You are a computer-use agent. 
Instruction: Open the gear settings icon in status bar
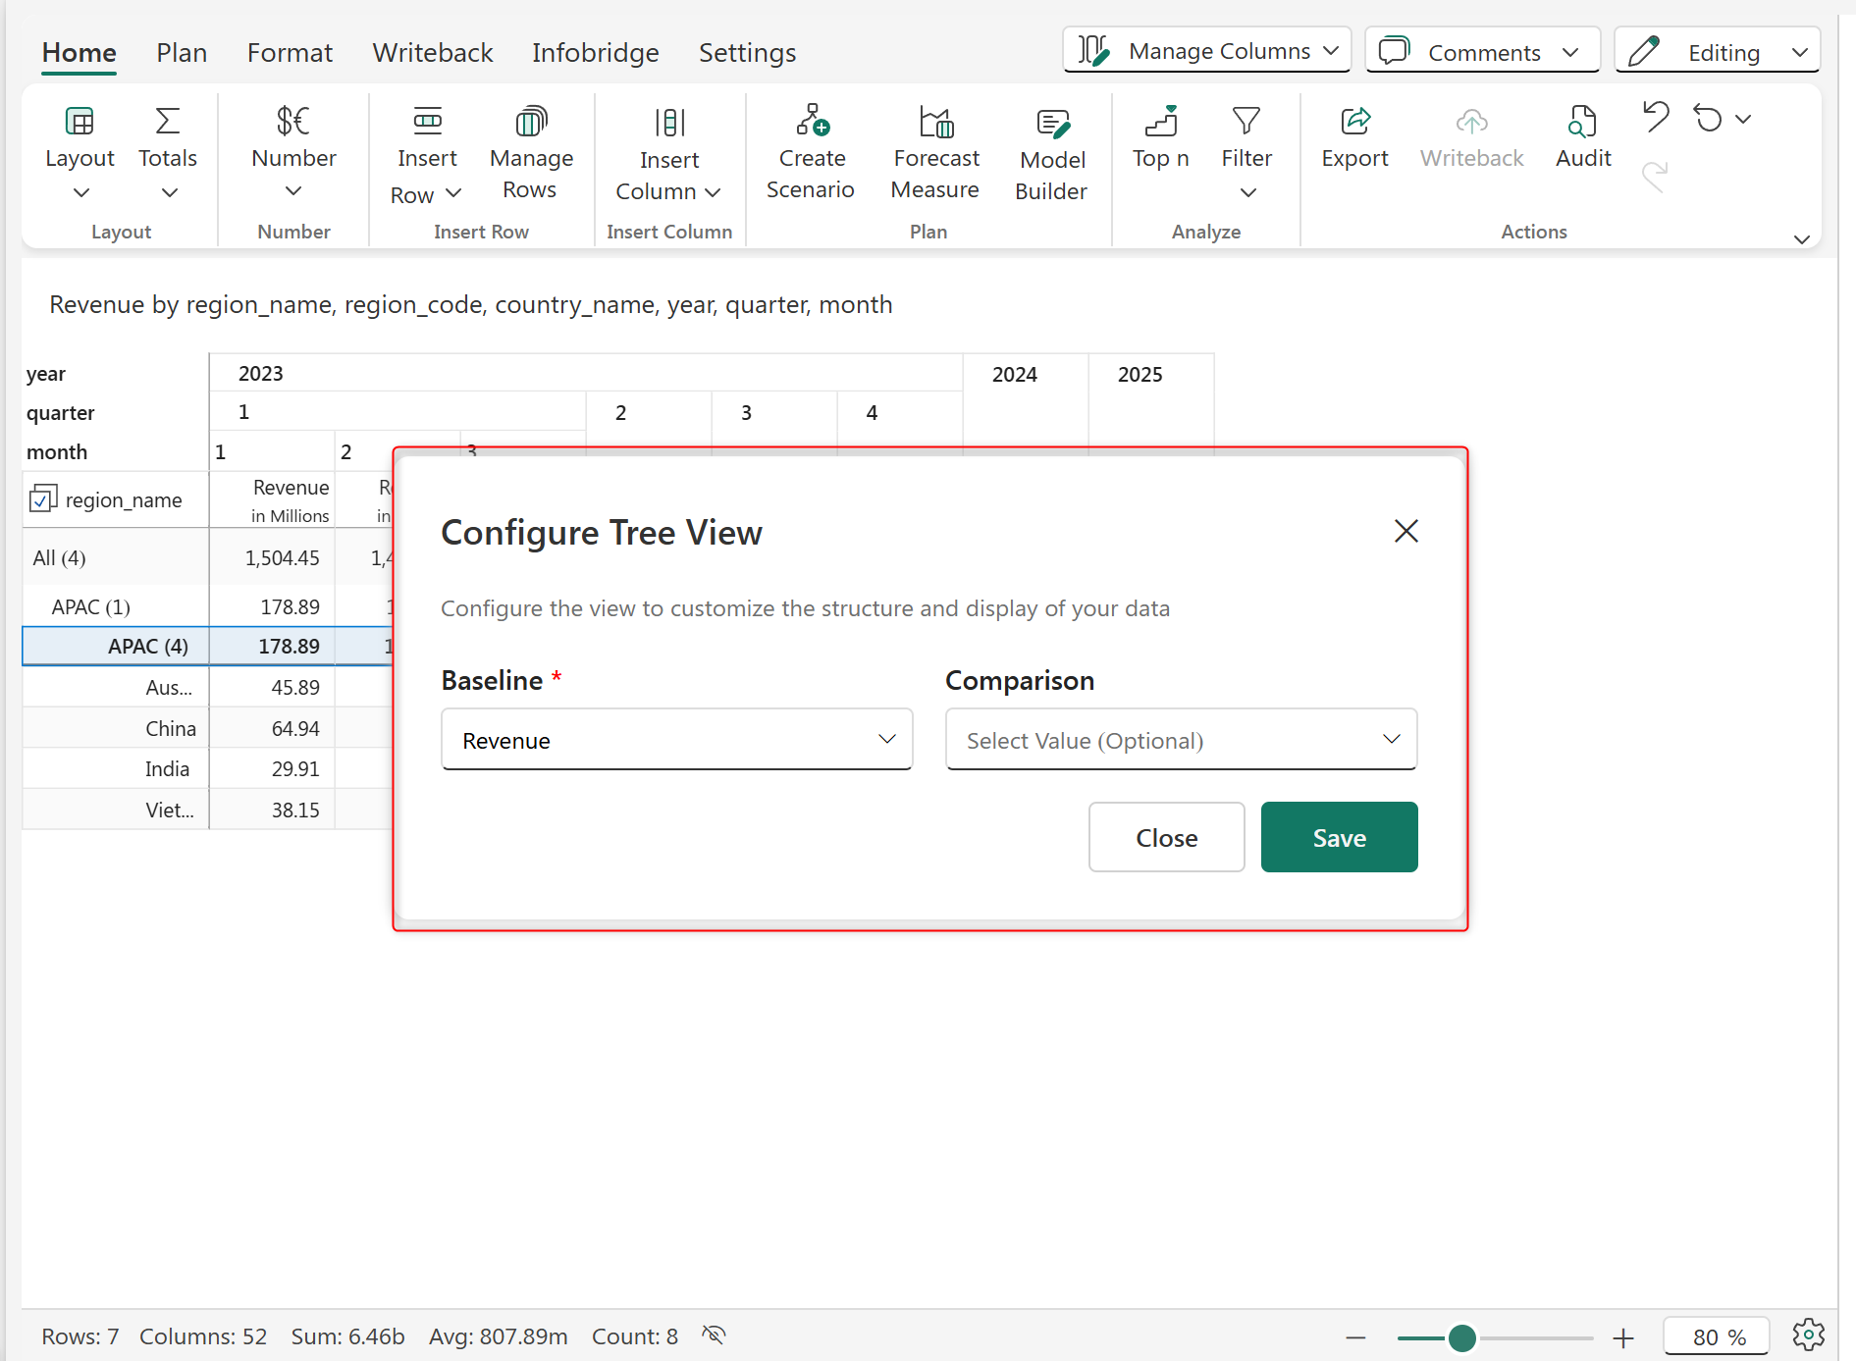click(1808, 1335)
